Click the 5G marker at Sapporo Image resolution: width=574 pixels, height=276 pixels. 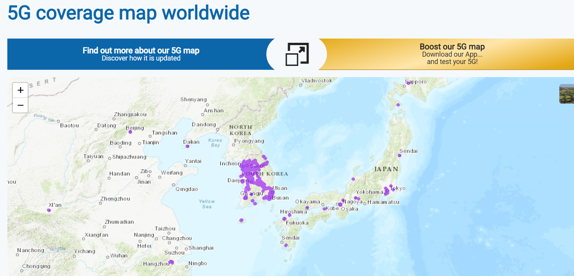click(x=408, y=83)
